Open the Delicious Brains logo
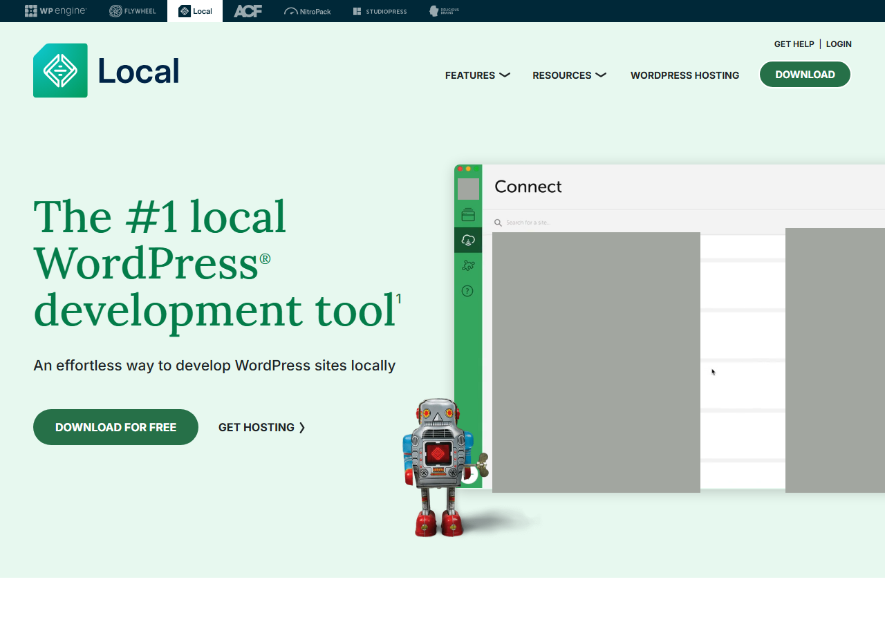This screenshot has width=885, height=622. coord(444,11)
